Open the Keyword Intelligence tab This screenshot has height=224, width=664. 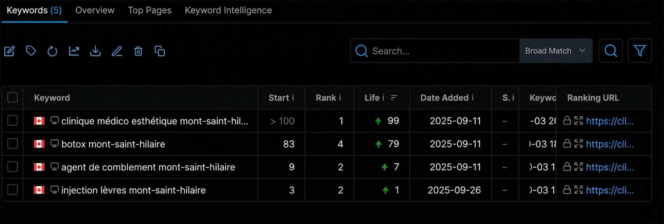click(x=228, y=10)
